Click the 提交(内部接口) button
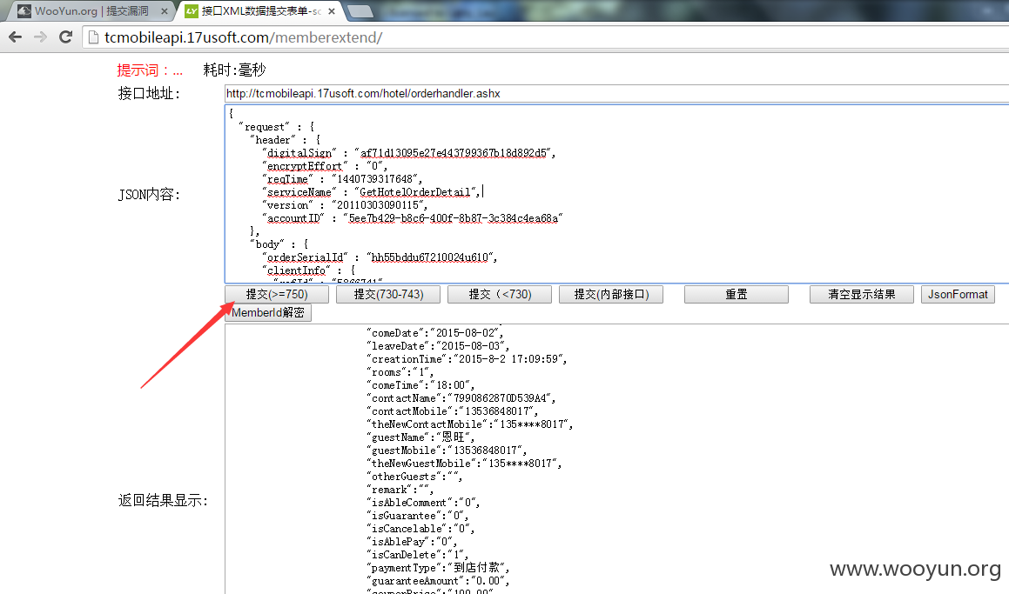 pyautogui.click(x=611, y=295)
